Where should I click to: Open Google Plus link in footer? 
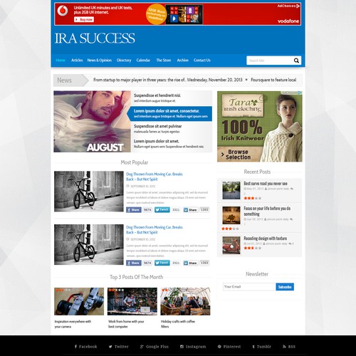(155, 347)
